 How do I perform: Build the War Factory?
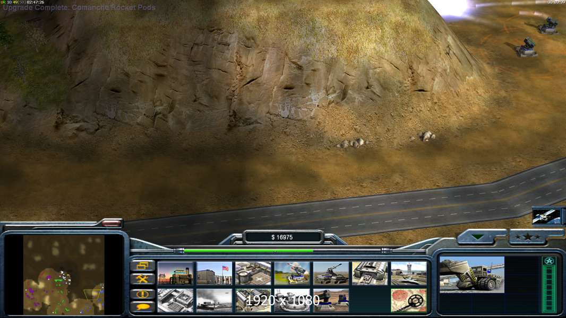(x=370, y=273)
